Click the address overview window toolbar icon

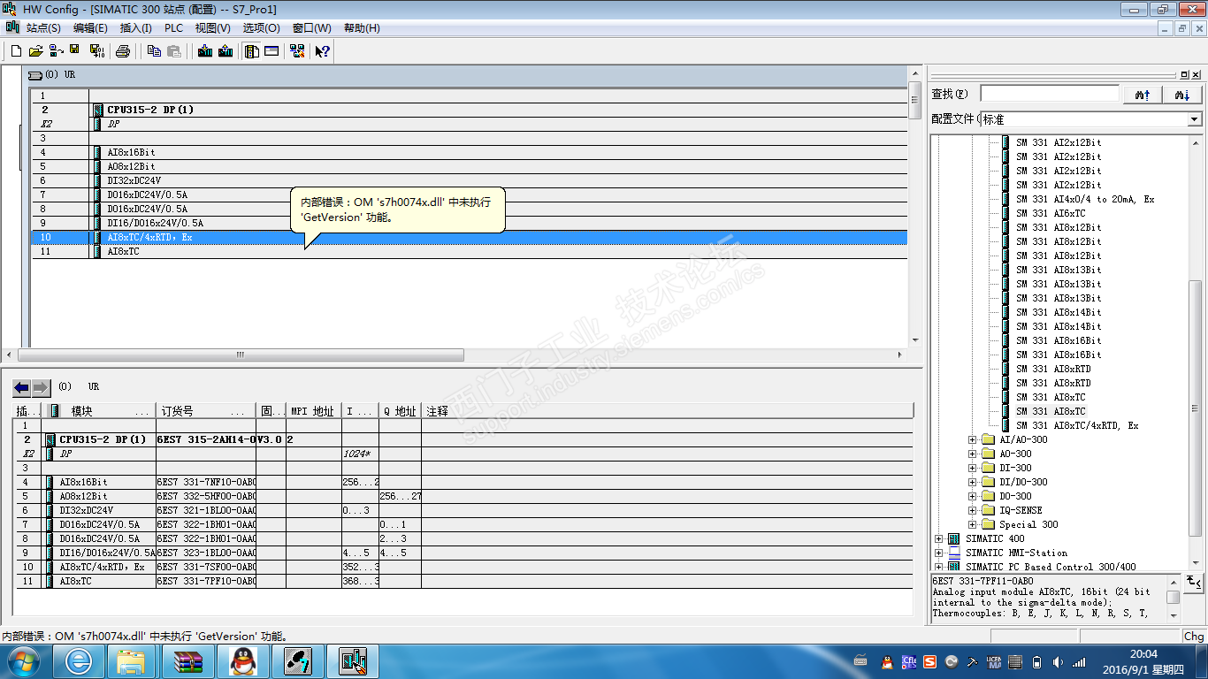point(271,51)
